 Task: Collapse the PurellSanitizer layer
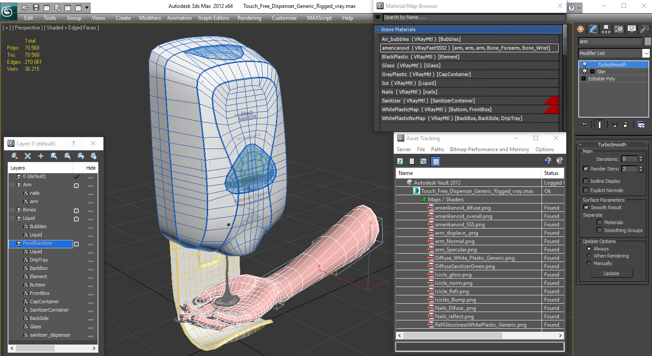coord(12,243)
